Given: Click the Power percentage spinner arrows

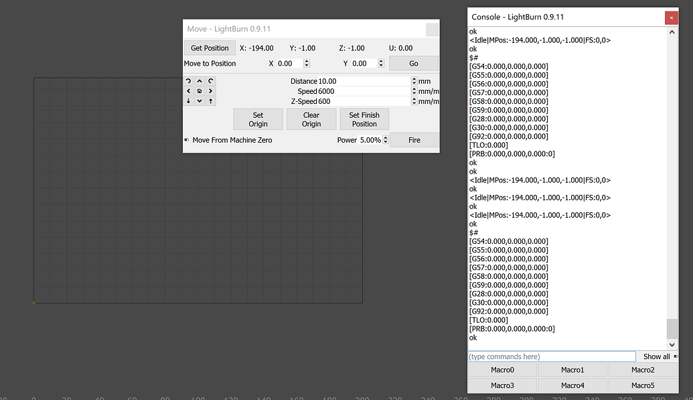Looking at the screenshot, I should pos(385,140).
